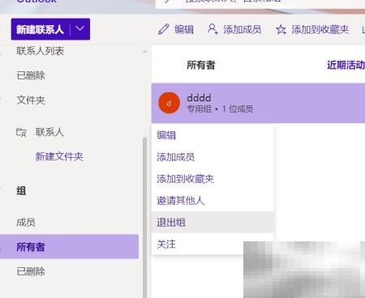This screenshot has height=298, width=365.
Task: Open 联系人列表 in the sidebar
Action: click(41, 51)
